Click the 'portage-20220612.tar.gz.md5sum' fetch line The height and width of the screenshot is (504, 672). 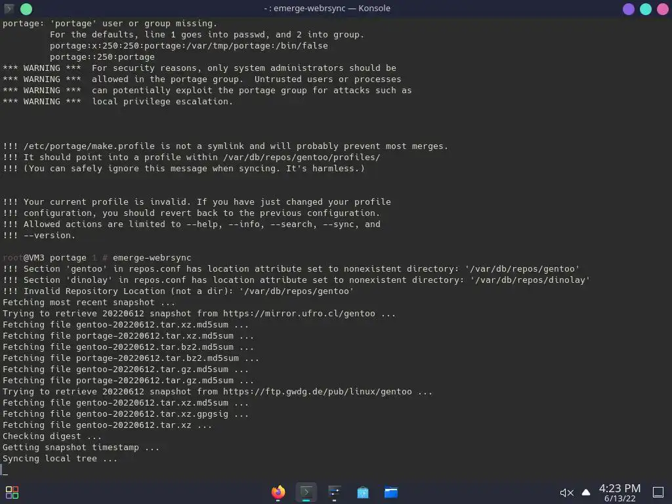[x=128, y=380]
